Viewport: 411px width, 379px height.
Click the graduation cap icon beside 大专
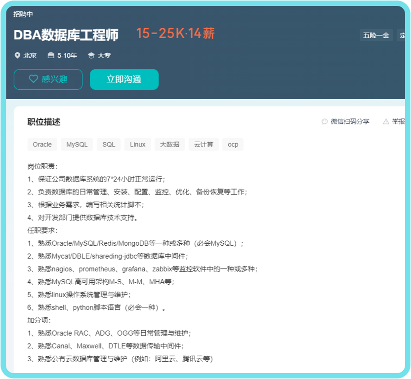(x=91, y=55)
